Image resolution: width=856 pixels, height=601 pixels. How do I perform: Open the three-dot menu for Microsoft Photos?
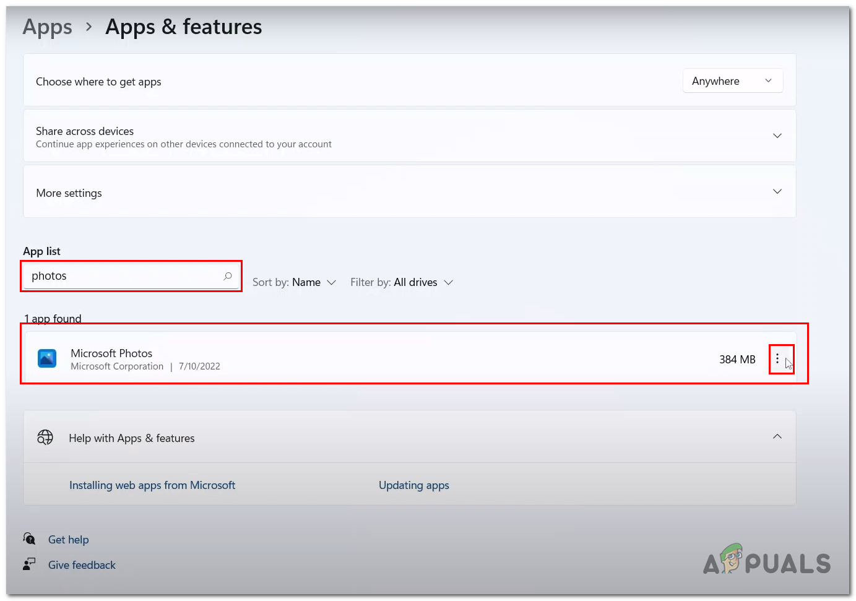(777, 359)
